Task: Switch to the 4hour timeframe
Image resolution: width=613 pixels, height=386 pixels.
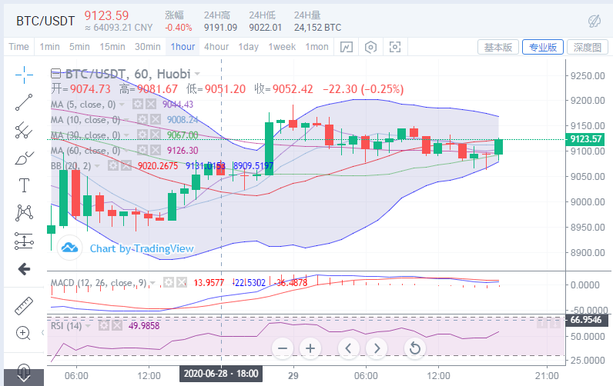Action: point(216,47)
